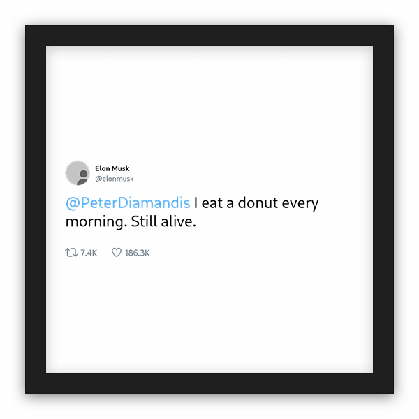
Task: Follow the @PeterDiamandis mention link
Action: click(128, 203)
